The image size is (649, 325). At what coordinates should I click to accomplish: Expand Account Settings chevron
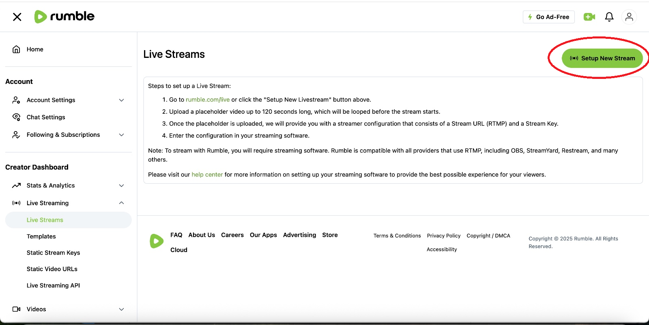121,100
